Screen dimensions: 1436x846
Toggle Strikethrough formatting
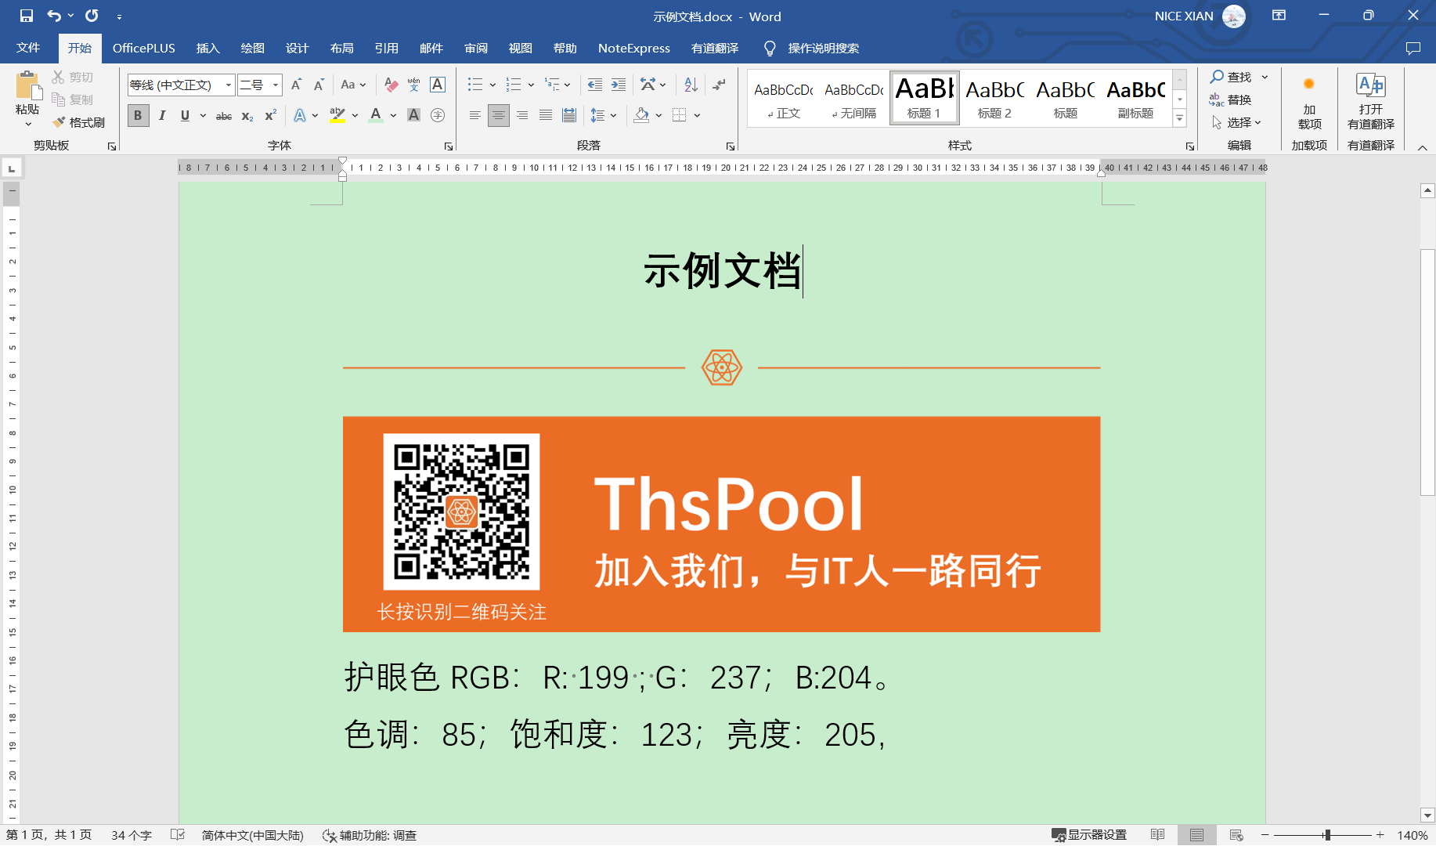tap(224, 115)
